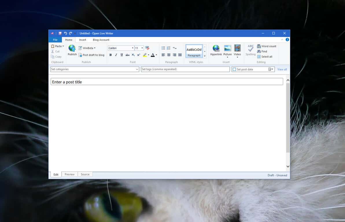Open the Insert ribbon tab

[x=83, y=40]
